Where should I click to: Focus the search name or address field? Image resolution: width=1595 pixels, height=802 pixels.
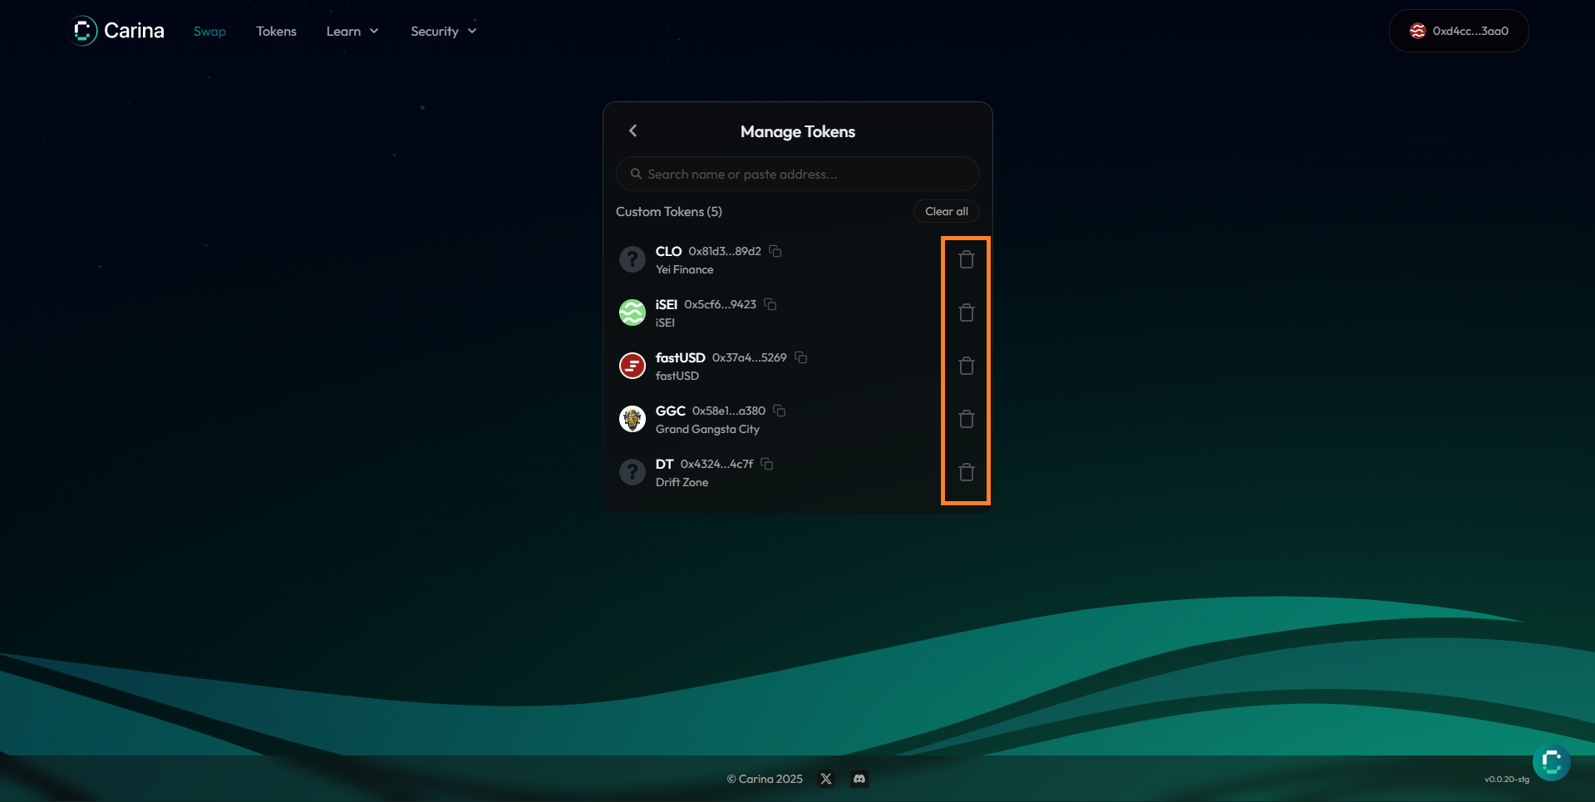798,175
